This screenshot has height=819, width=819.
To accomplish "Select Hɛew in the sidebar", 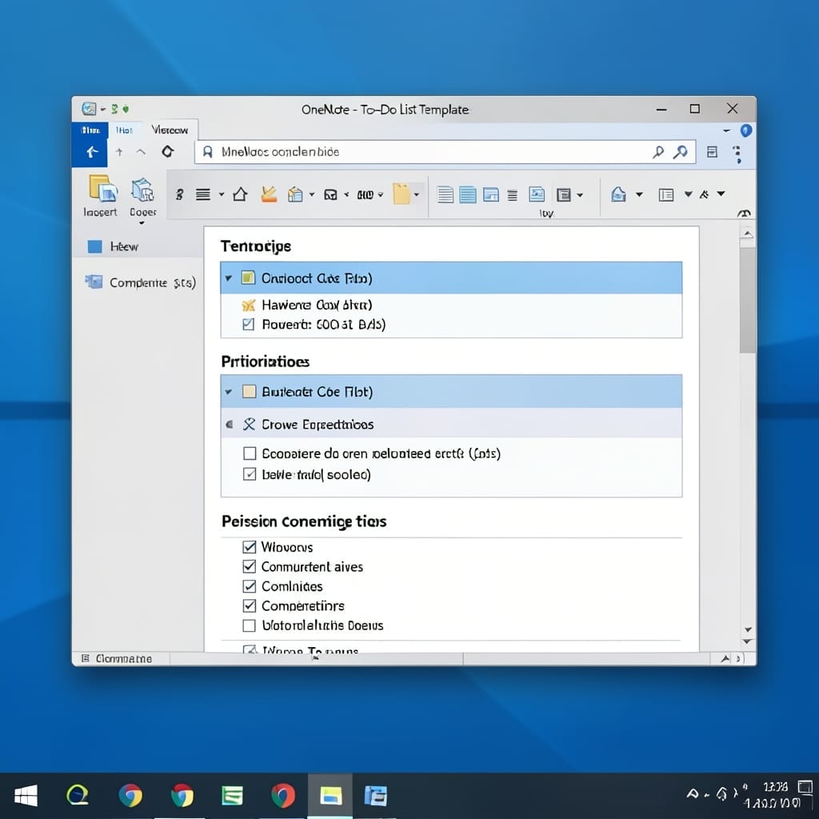I will coord(138,246).
